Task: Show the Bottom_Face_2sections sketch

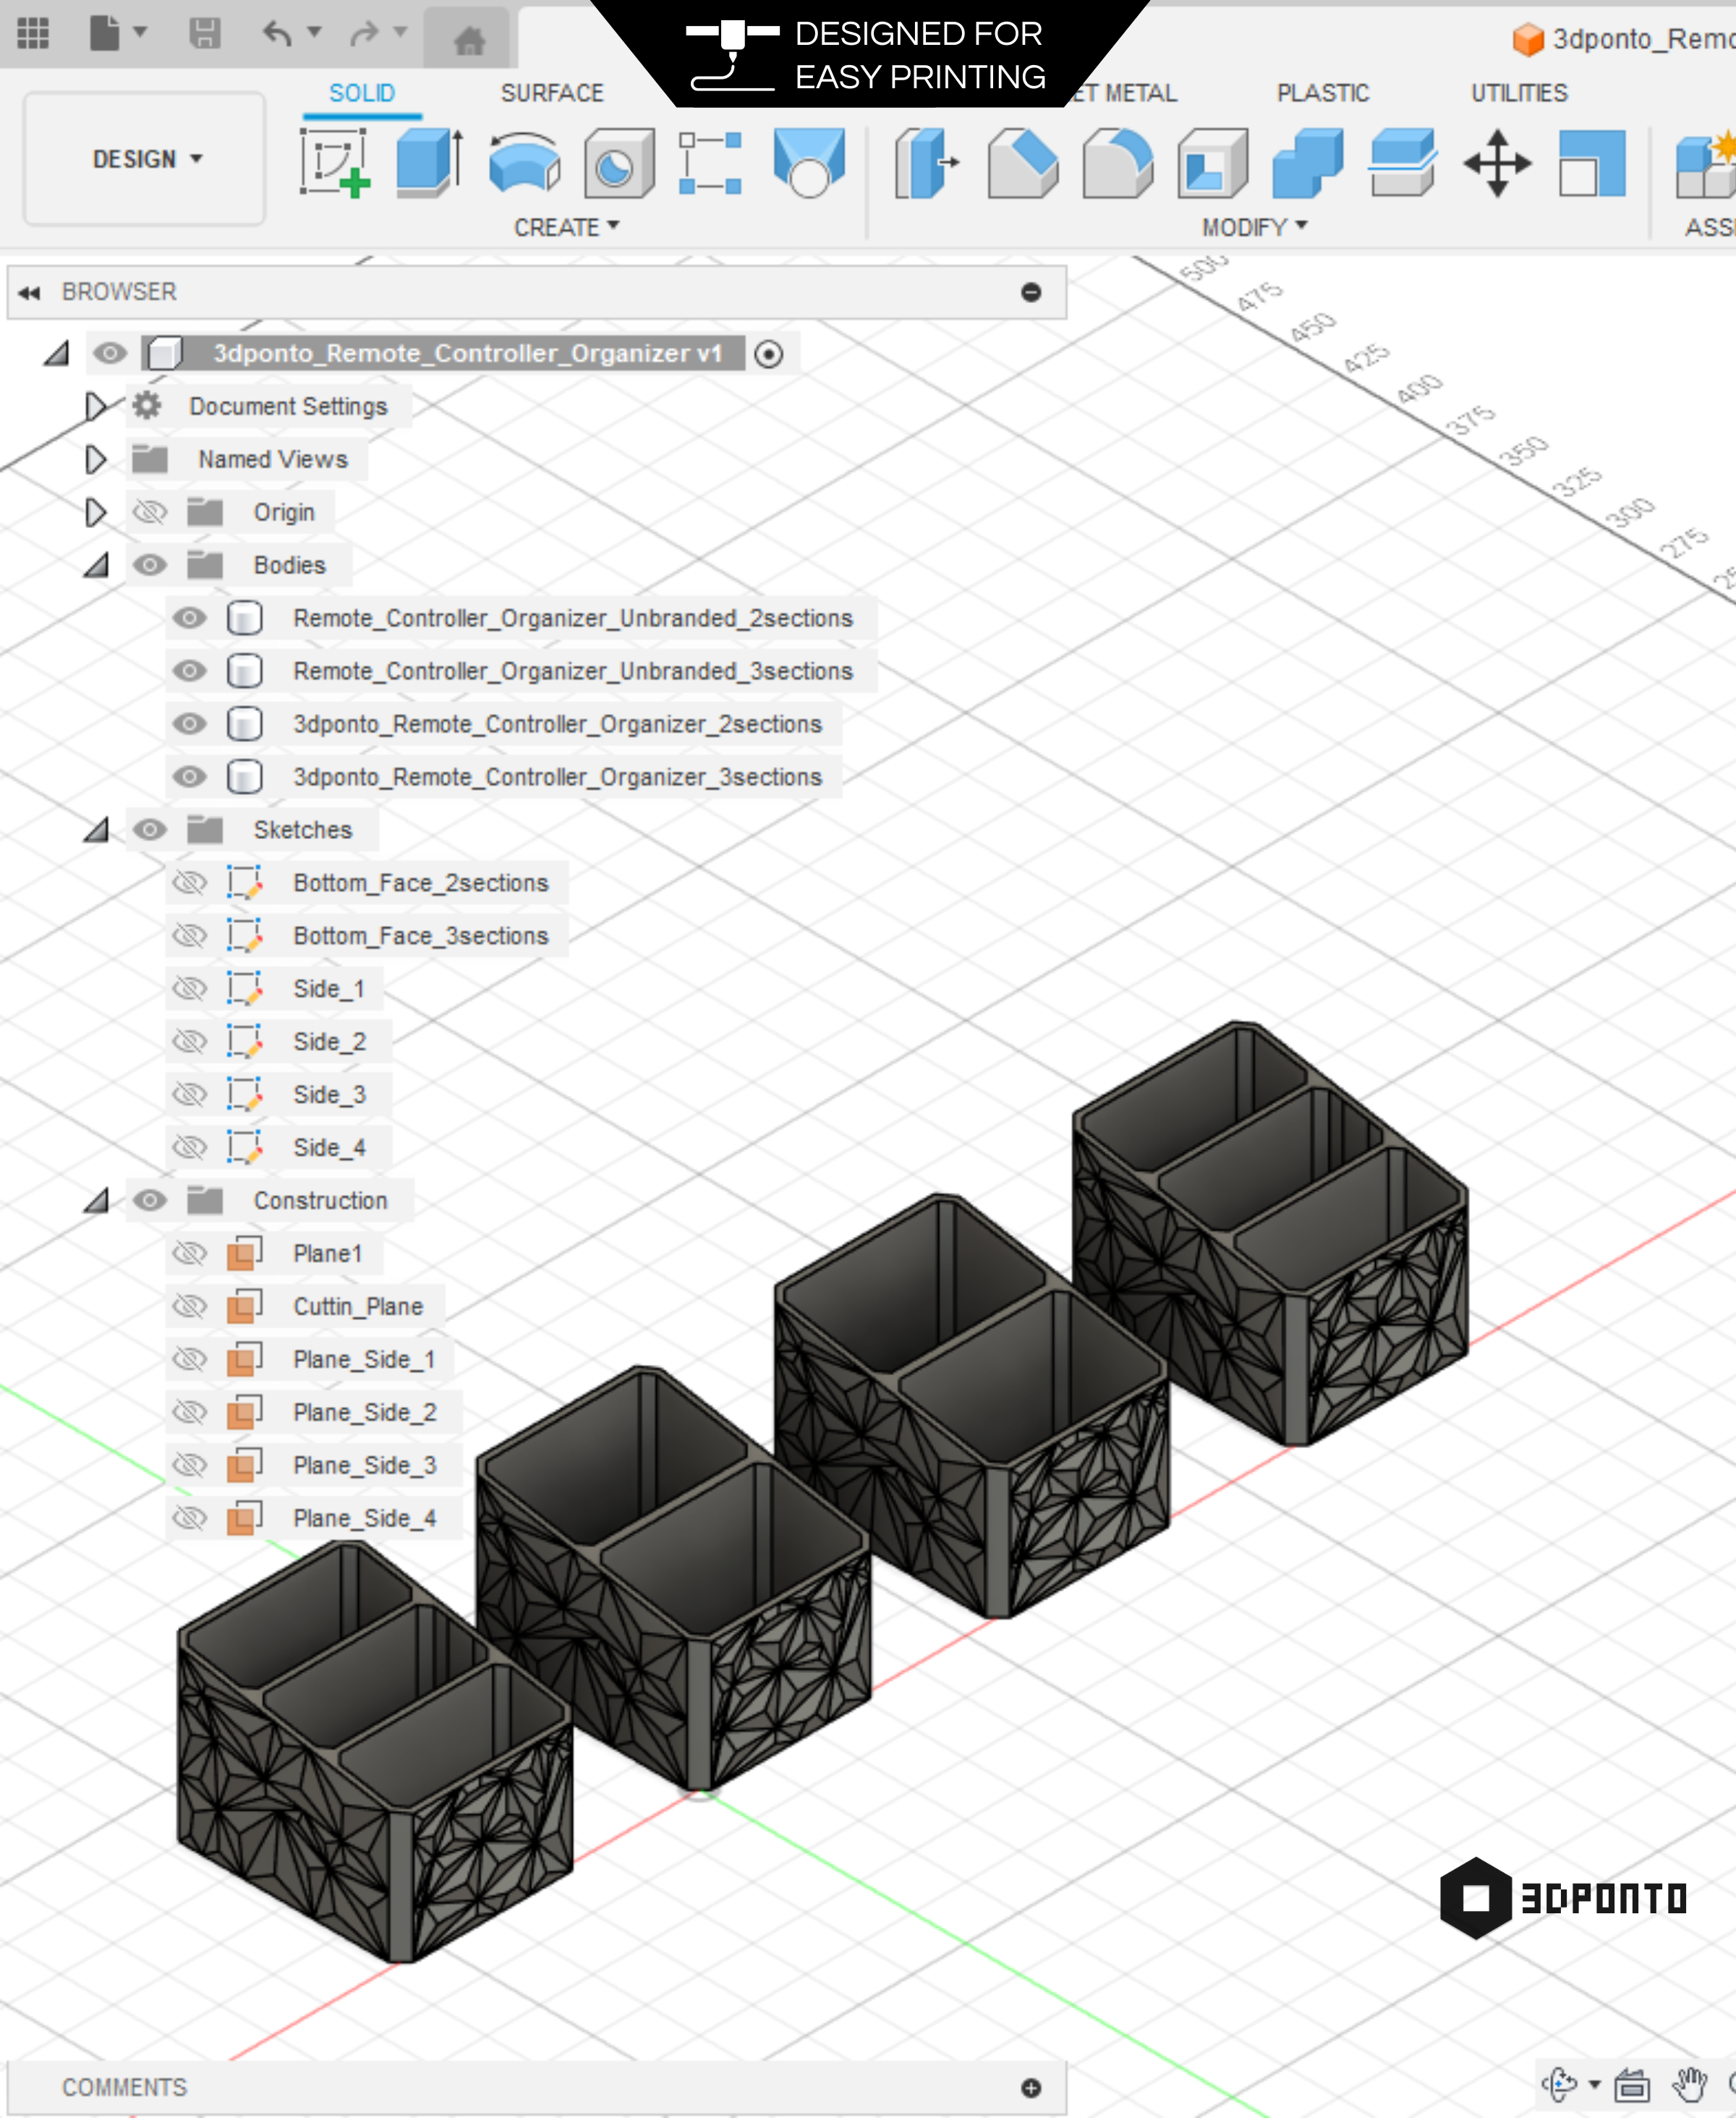Action: pos(189,883)
